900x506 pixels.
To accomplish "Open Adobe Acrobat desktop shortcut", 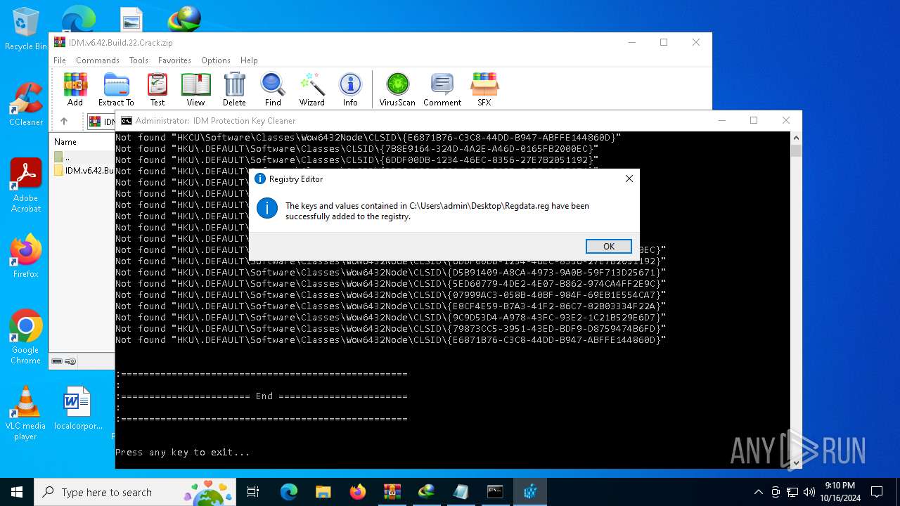I will [x=26, y=186].
